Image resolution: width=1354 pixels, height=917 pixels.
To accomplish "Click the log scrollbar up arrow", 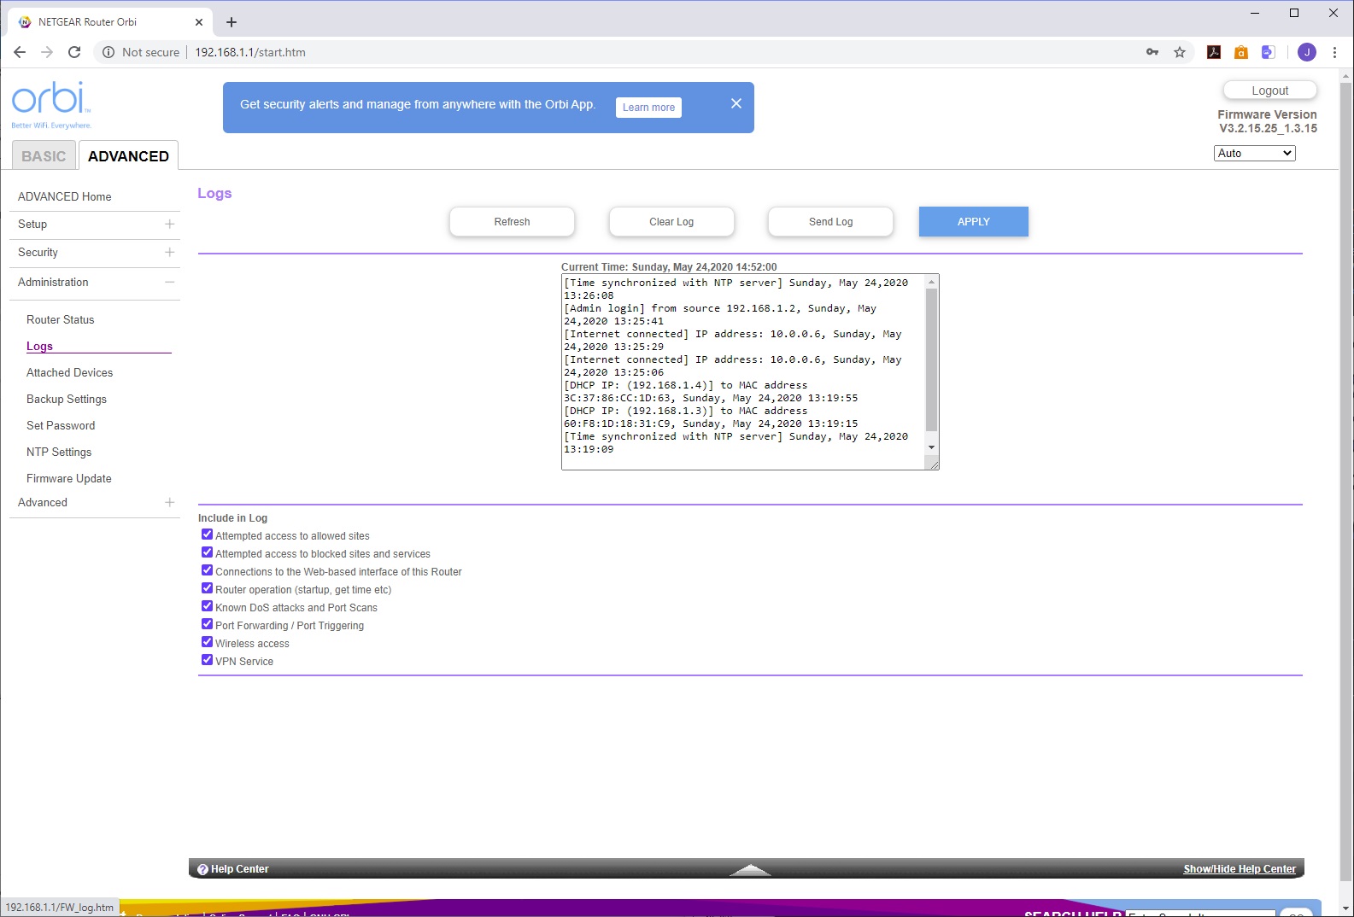I will 932,282.
